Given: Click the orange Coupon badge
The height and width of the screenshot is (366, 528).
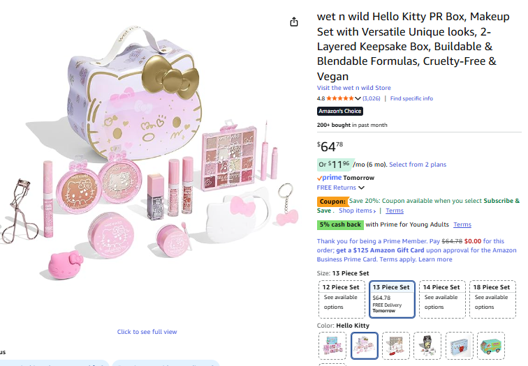Looking at the screenshot, I should click(332, 201).
